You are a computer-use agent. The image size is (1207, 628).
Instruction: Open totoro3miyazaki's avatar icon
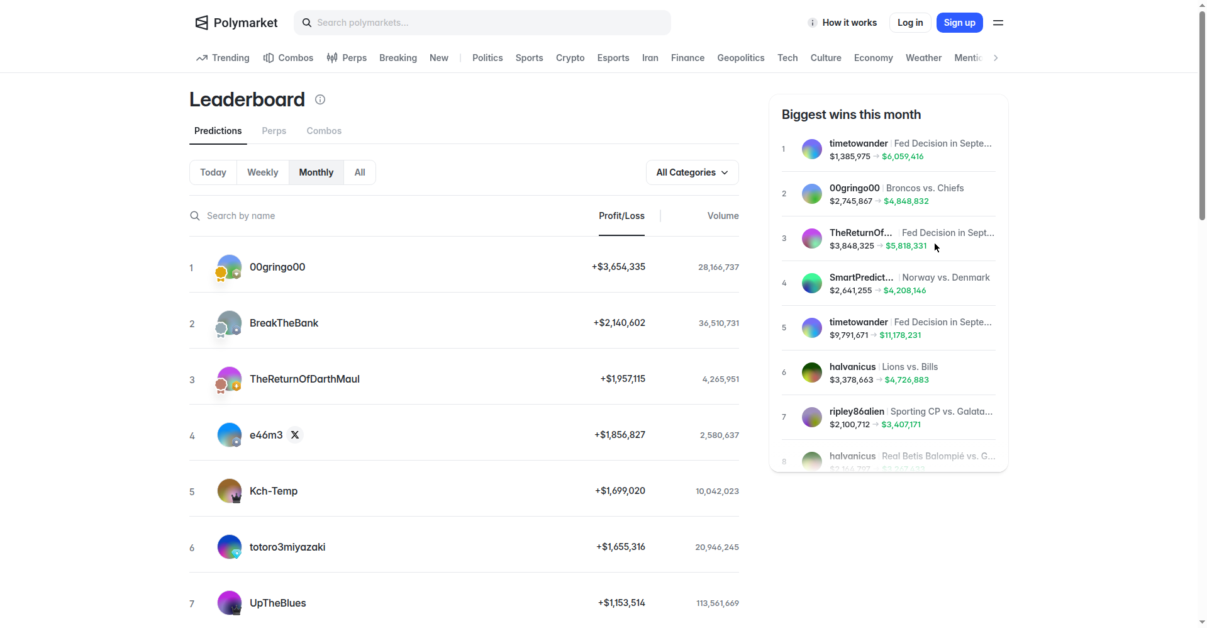[x=230, y=547]
